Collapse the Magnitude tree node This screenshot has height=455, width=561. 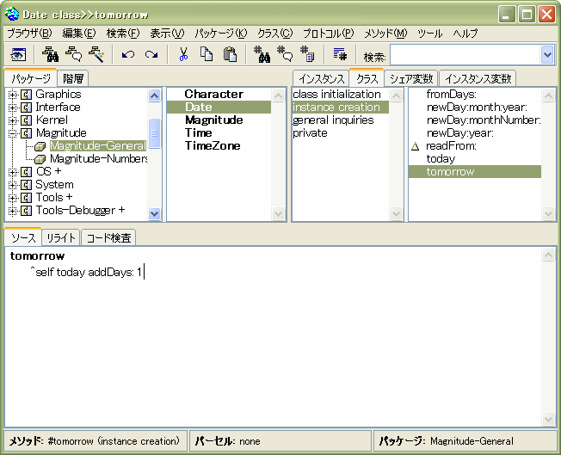(x=13, y=133)
